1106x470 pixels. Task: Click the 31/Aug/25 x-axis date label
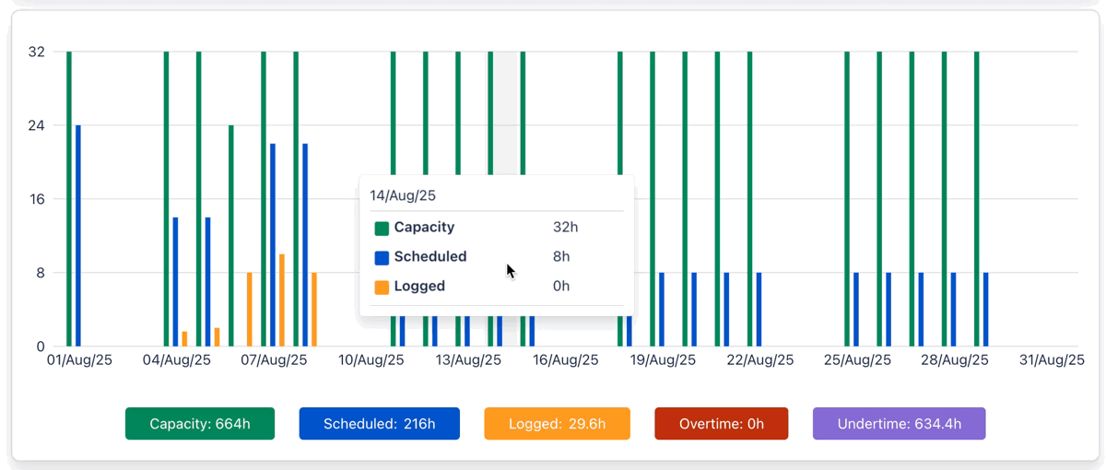(x=1052, y=360)
